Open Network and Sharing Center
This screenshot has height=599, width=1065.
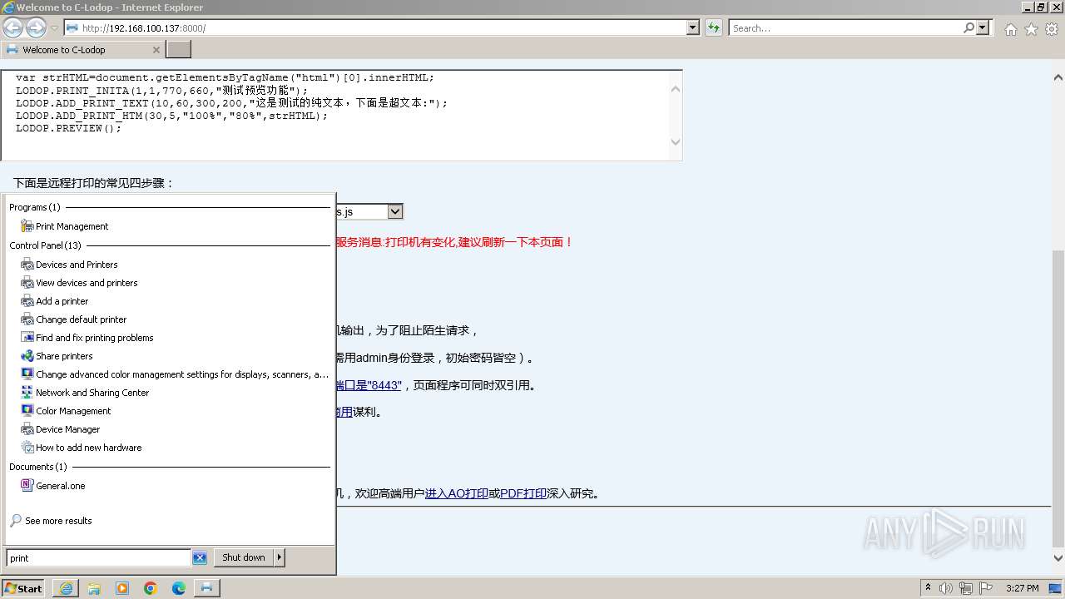pos(92,393)
